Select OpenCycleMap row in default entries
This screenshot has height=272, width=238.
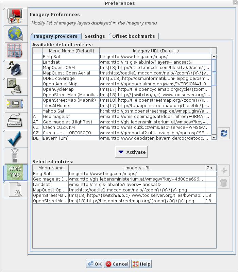70,89
